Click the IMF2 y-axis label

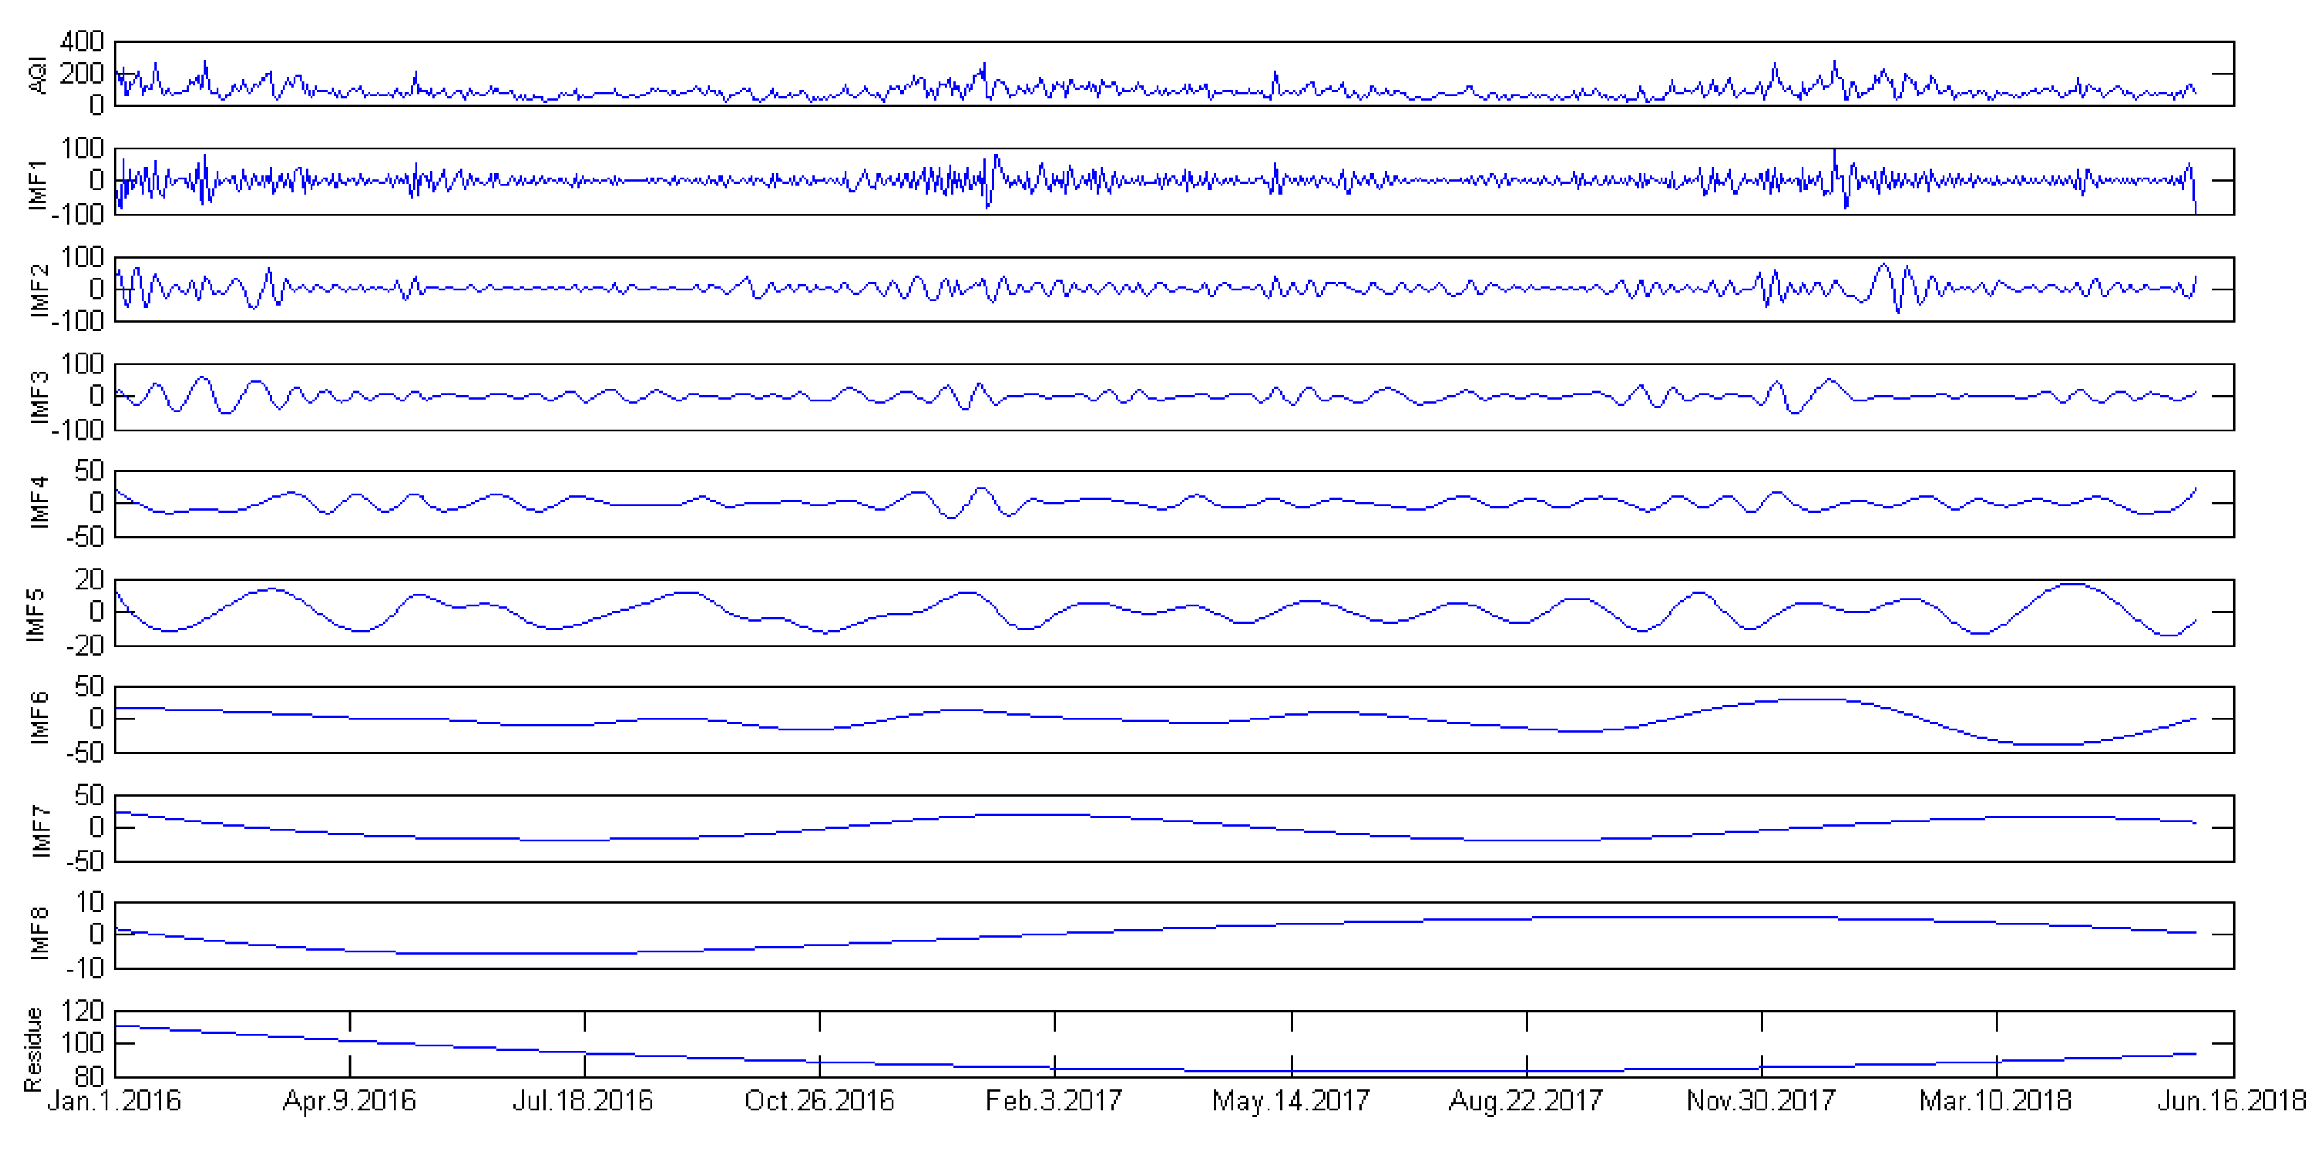click(38, 289)
